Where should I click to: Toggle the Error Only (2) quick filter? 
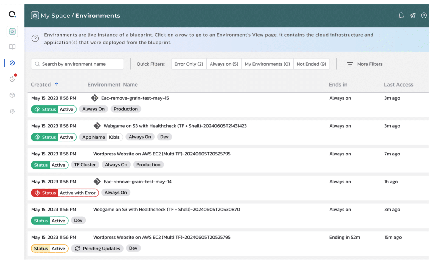(189, 64)
